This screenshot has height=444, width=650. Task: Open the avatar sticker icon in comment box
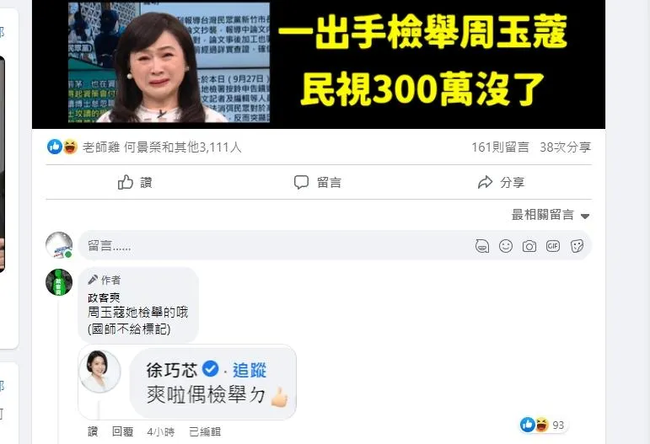(x=481, y=246)
